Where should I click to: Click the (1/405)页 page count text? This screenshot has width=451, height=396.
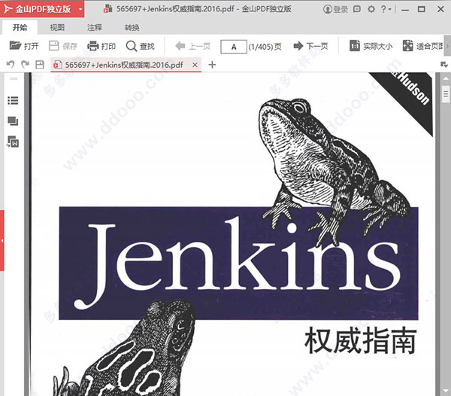click(x=265, y=47)
